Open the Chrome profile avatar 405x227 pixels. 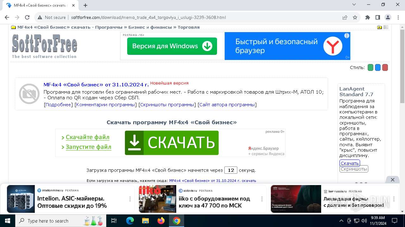coord(388,17)
